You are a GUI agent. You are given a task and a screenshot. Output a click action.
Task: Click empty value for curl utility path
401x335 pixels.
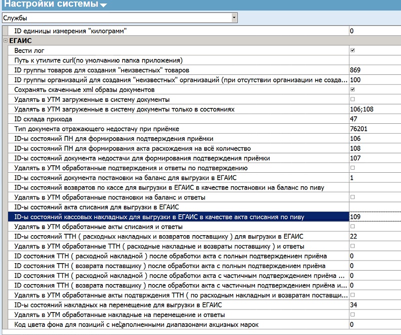pos(375,60)
